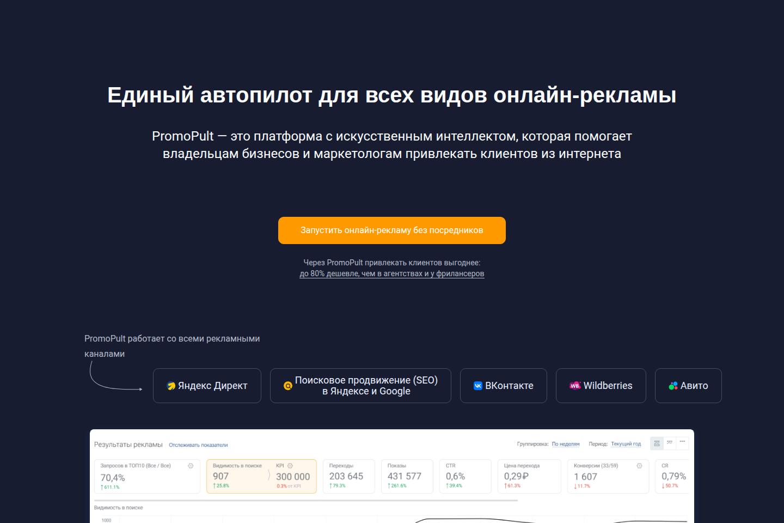Select the Поисковое продвижение (SEO) tab
Image resolution: width=784 pixels, height=523 pixels.
point(360,386)
